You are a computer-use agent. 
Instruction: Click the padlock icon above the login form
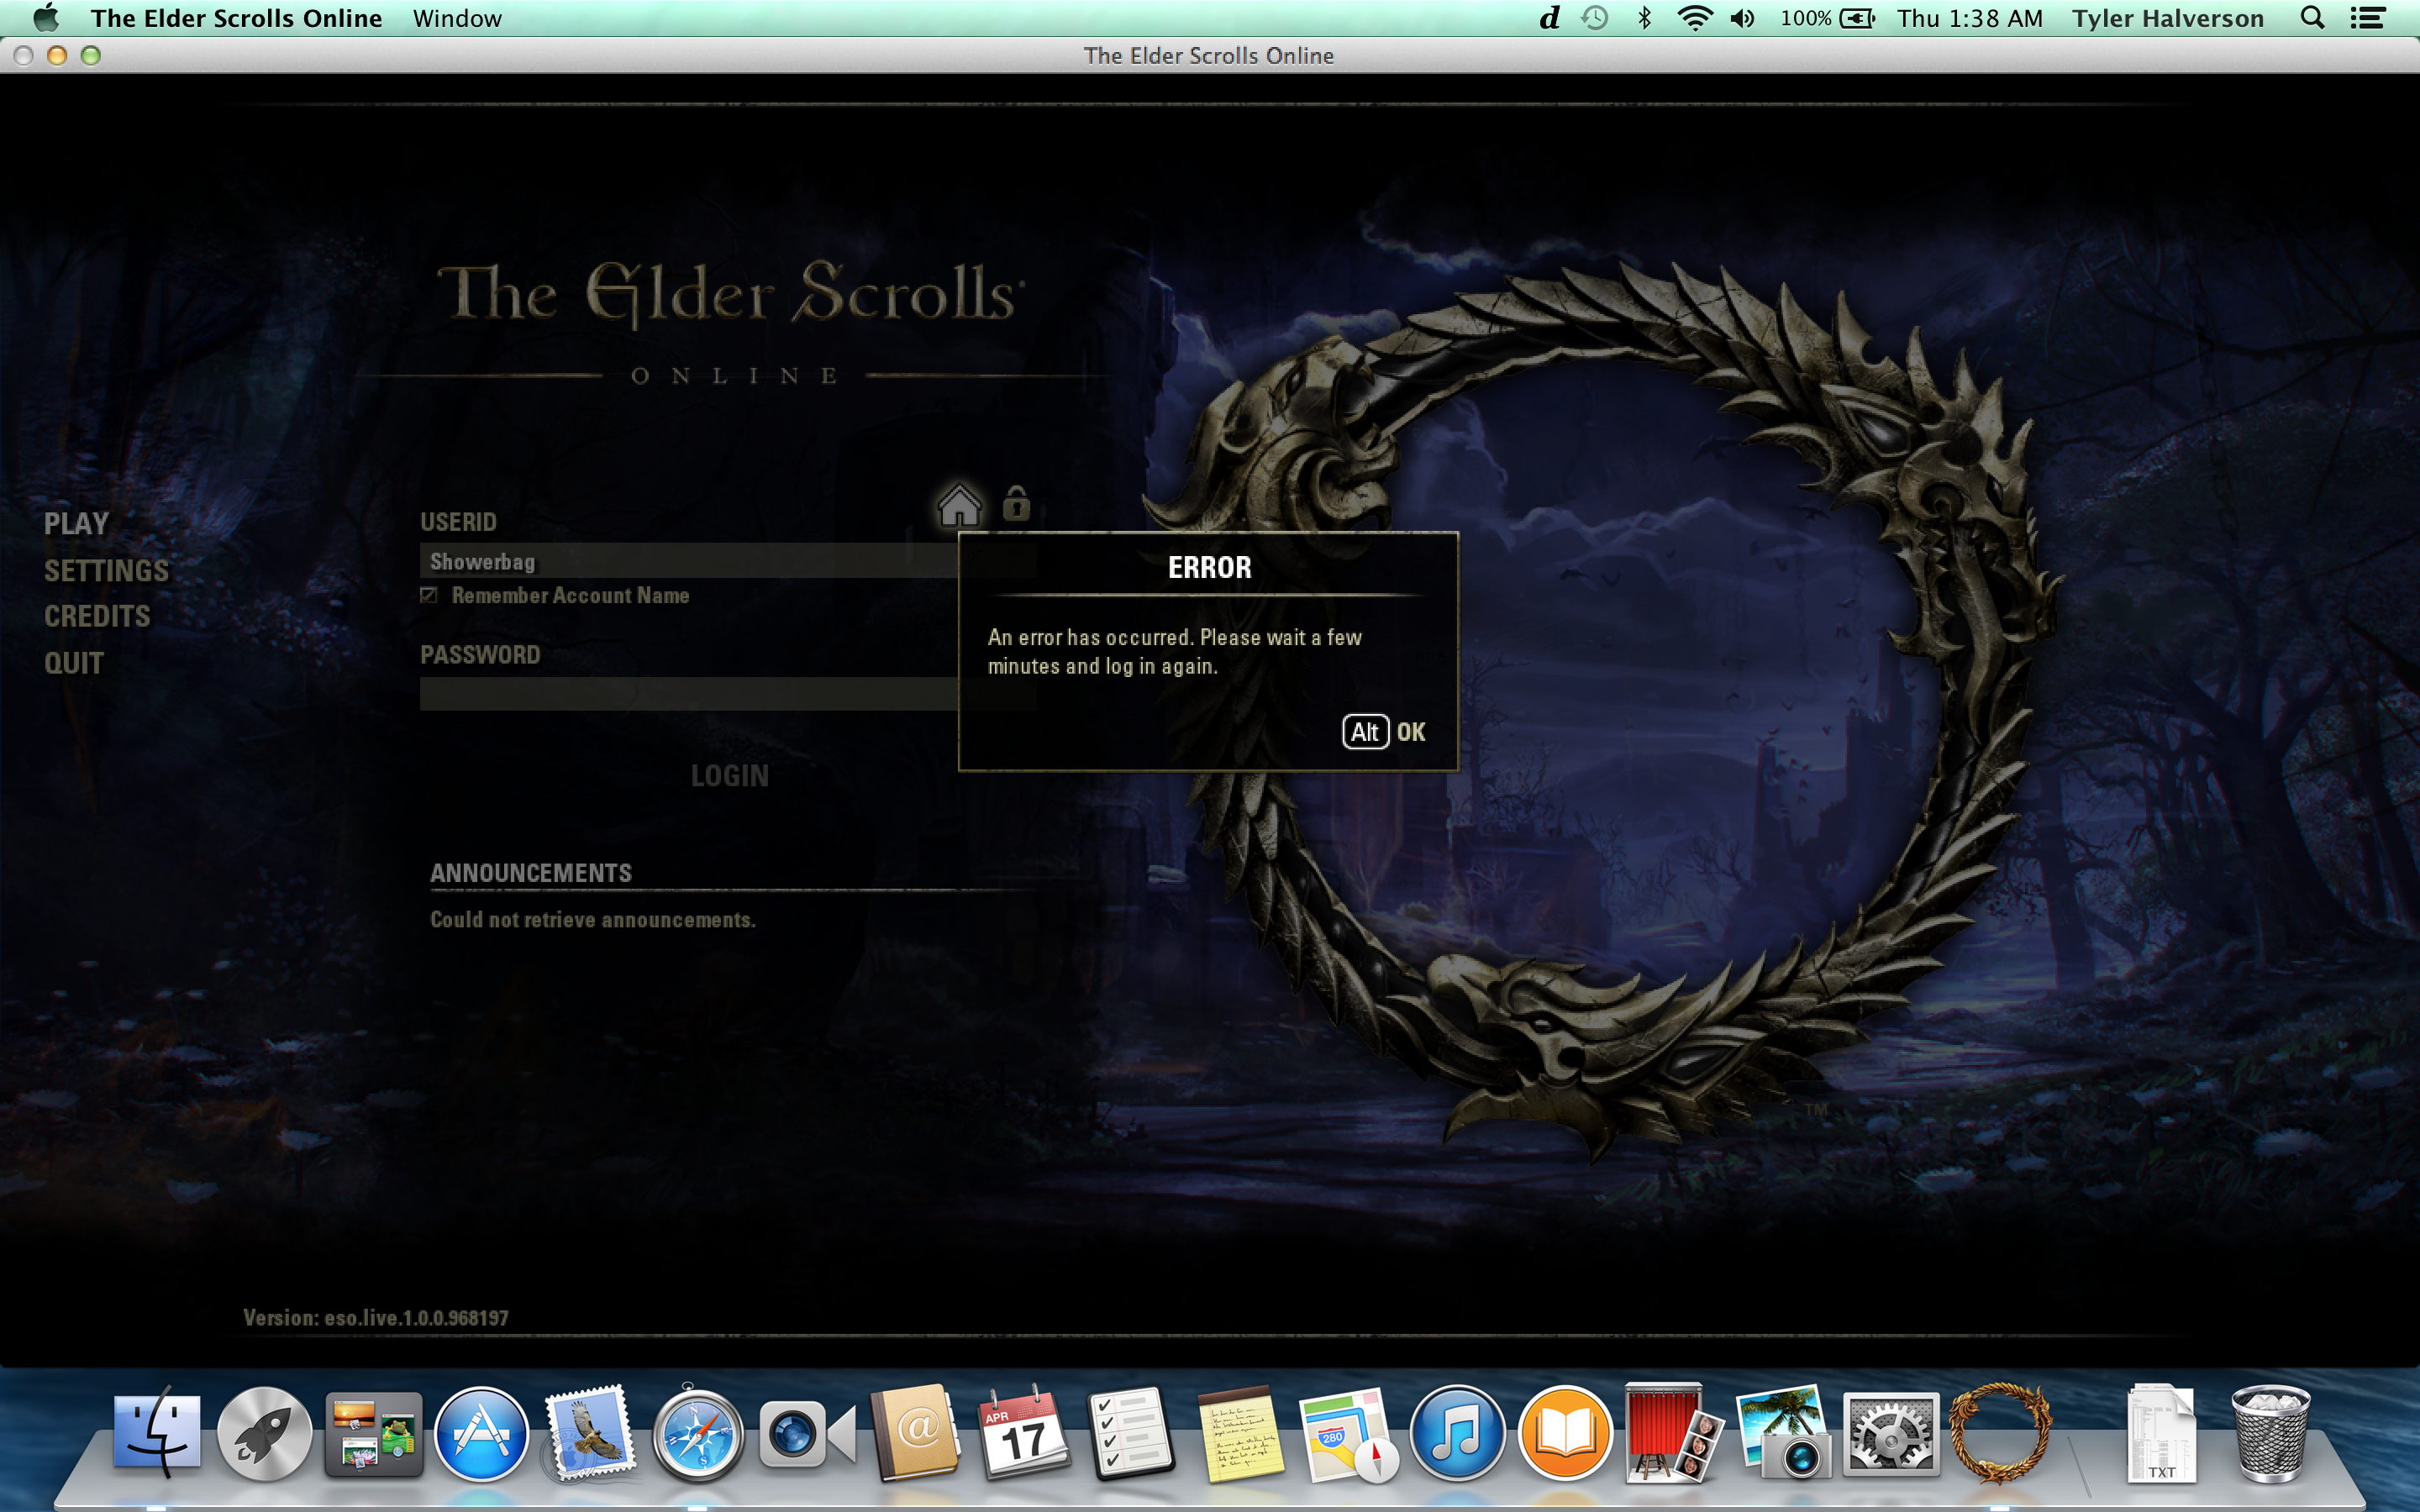tap(1016, 503)
